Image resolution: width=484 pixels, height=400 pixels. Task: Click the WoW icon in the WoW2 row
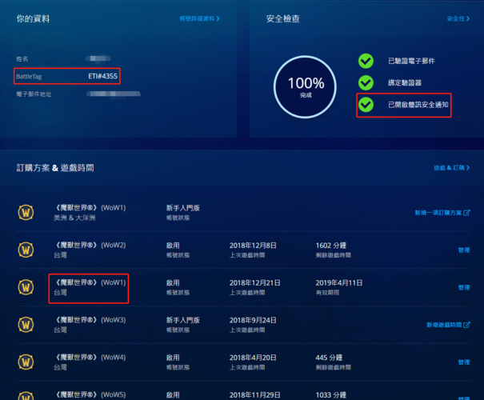(x=26, y=250)
